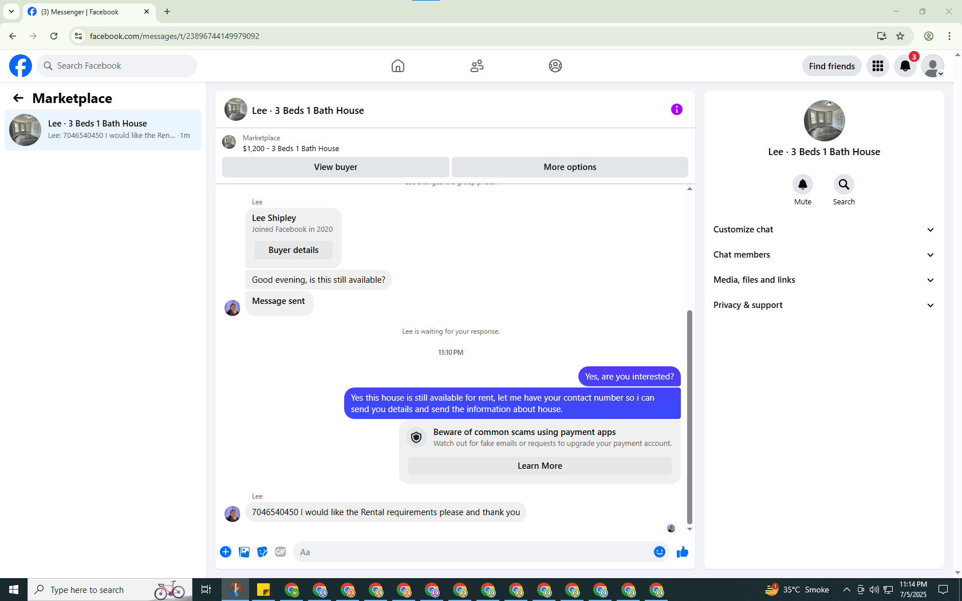Open the Facebook logo home link

pos(21,66)
